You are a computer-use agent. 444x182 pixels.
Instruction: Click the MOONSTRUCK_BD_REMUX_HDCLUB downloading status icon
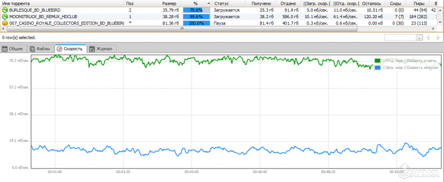[5, 17]
